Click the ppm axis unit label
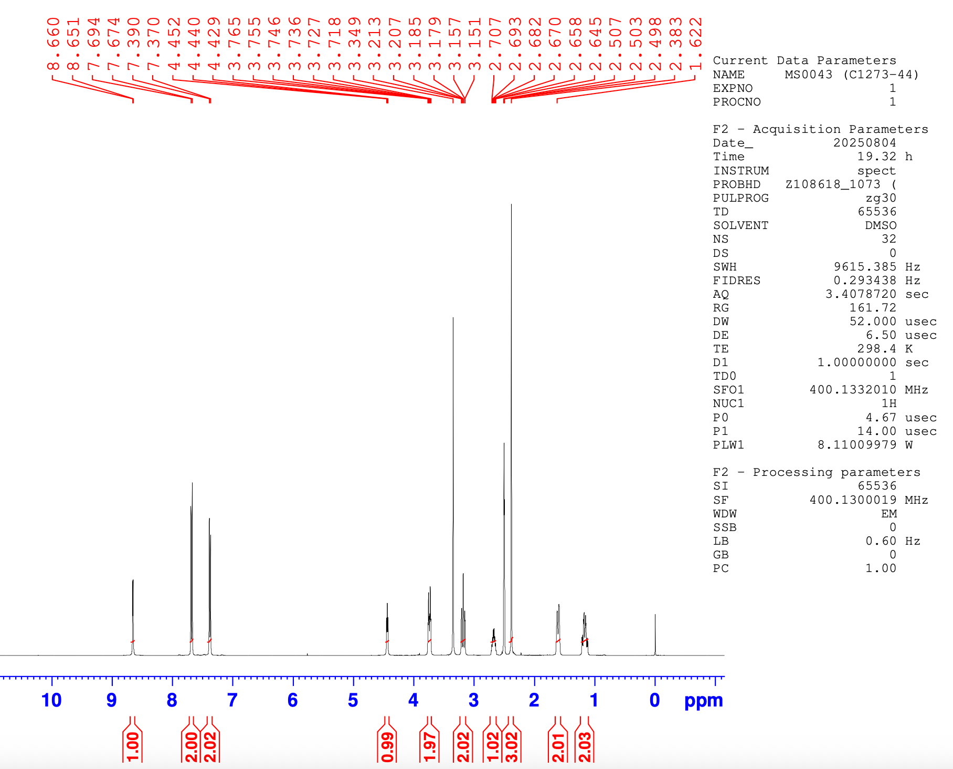The width and height of the screenshot is (953, 769). [703, 701]
